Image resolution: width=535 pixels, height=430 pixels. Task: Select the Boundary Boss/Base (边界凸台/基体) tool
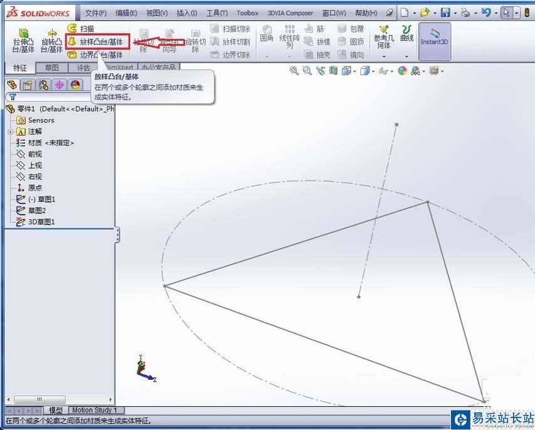[95, 55]
